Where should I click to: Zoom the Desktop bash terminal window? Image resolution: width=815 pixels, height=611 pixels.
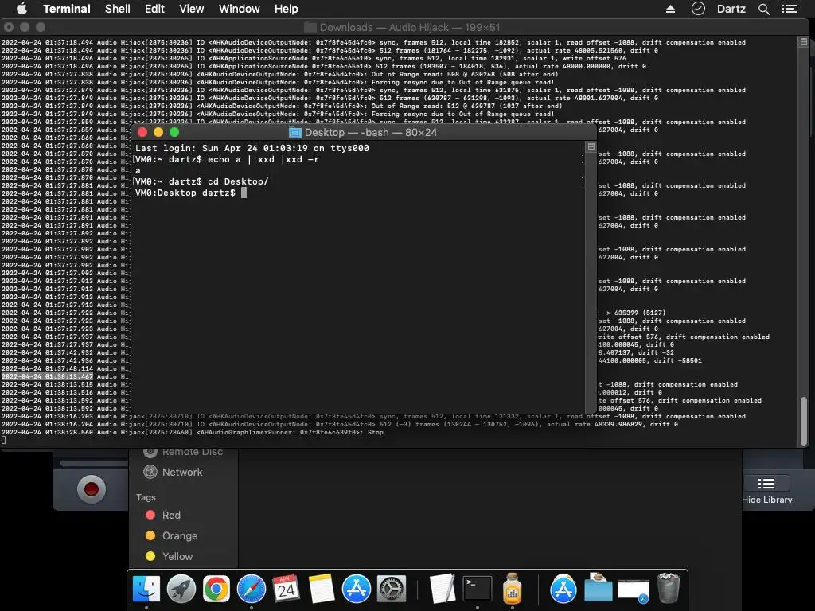(174, 133)
